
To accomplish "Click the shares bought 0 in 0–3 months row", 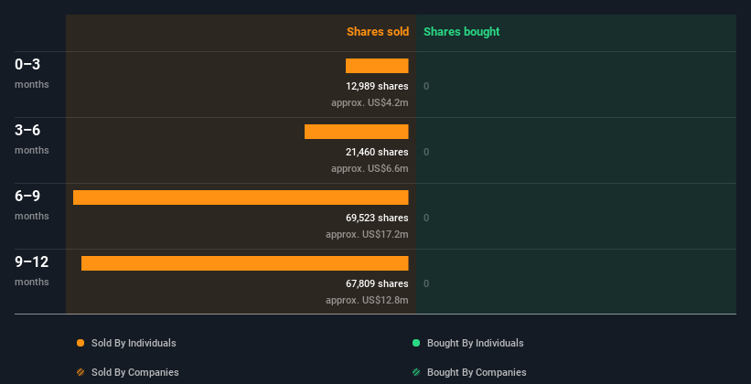I will [x=426, y=86].
